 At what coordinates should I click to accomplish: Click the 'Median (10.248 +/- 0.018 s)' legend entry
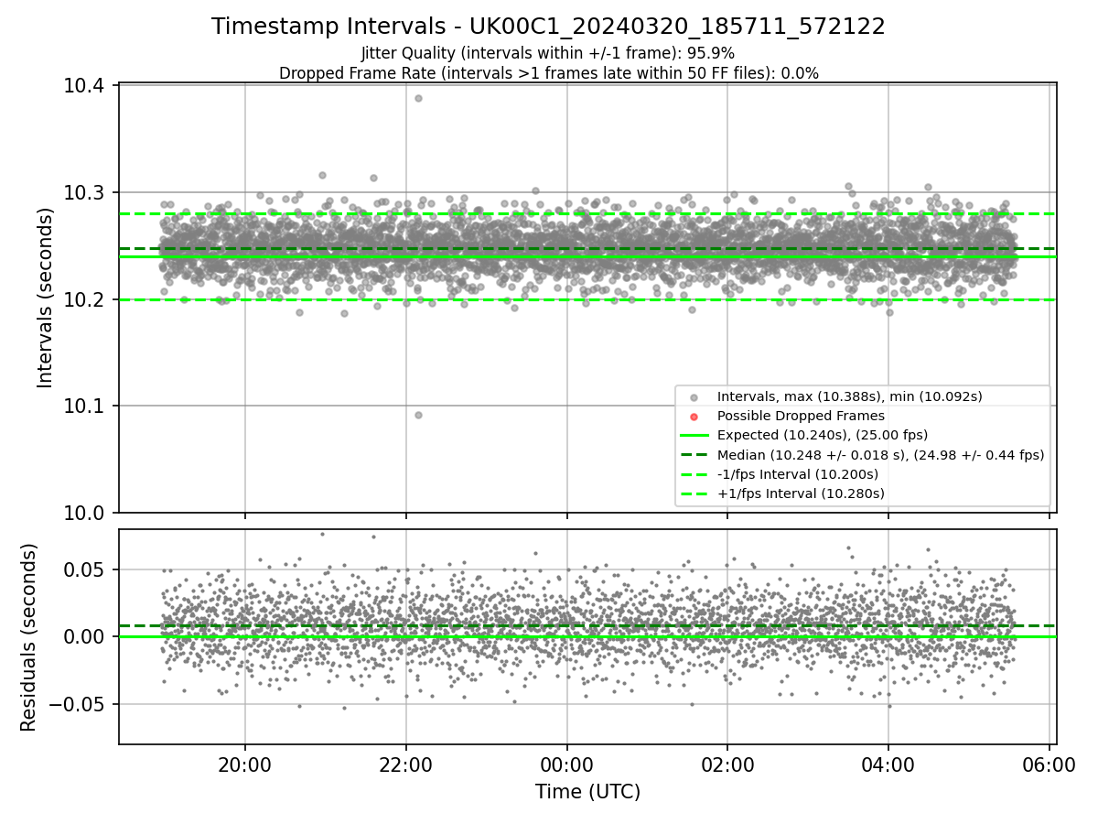tap(880, 454)
